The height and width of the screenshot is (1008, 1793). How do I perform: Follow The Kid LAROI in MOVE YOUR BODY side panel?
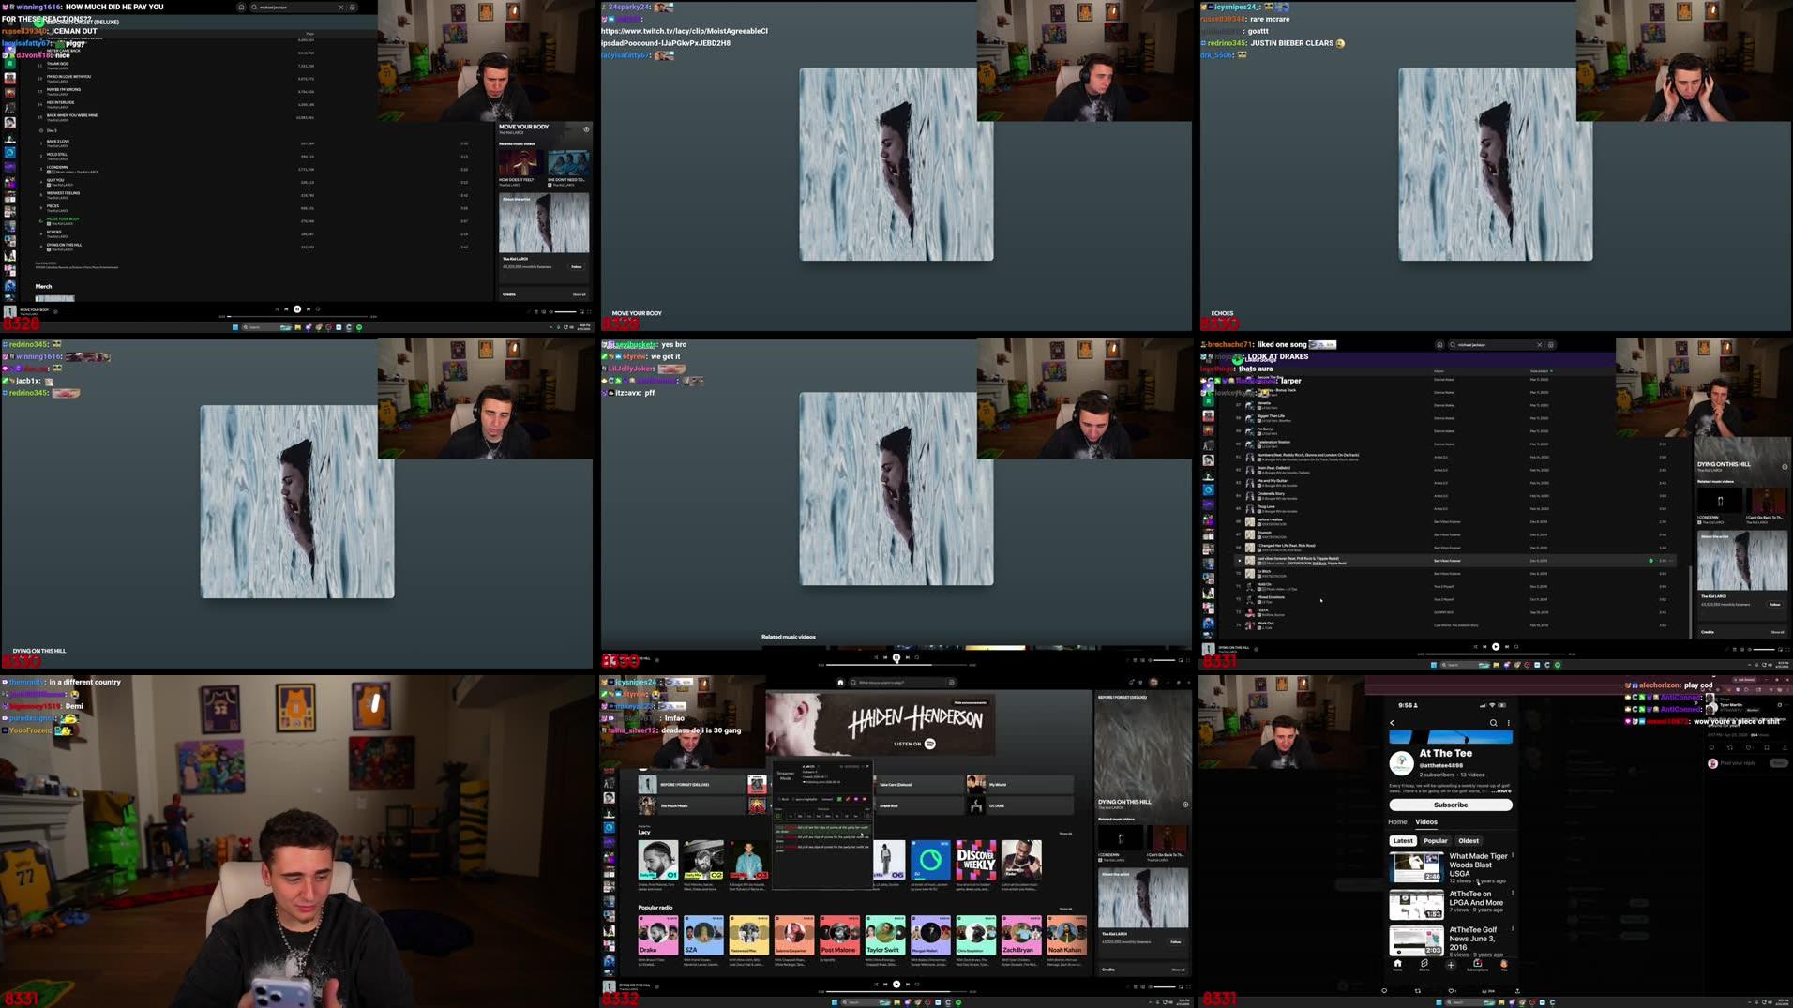[577, 266]
